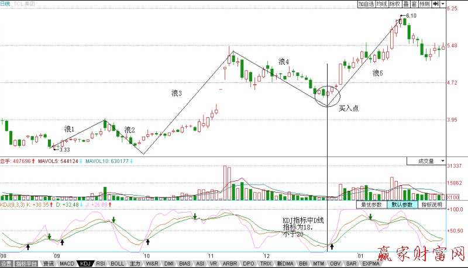Image resolution: width=468 pixels, height=268 pixels.
Task: Expand the dropdown arrow at end of top toolbar
Action: [x=443, y=4]
